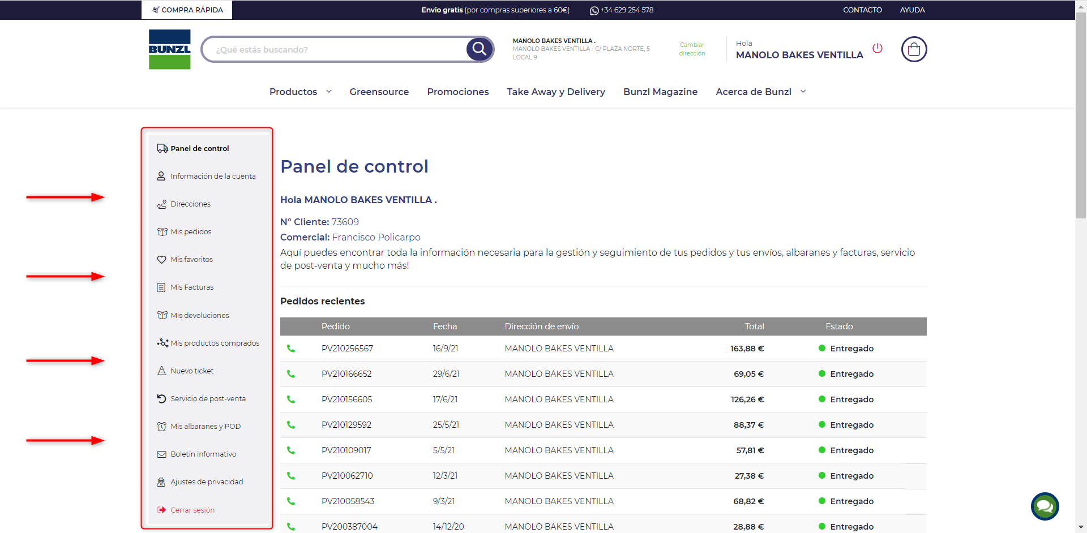Open the Productos menu

(293, 92)
